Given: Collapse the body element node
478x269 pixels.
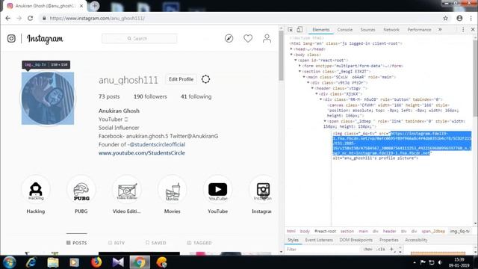Looking at the screenshot, I should click(x=291, y=55).
